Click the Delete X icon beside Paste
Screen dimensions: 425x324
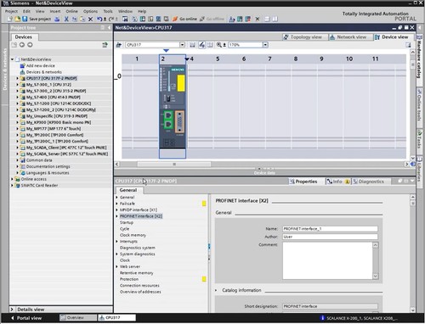pos(90,19)
